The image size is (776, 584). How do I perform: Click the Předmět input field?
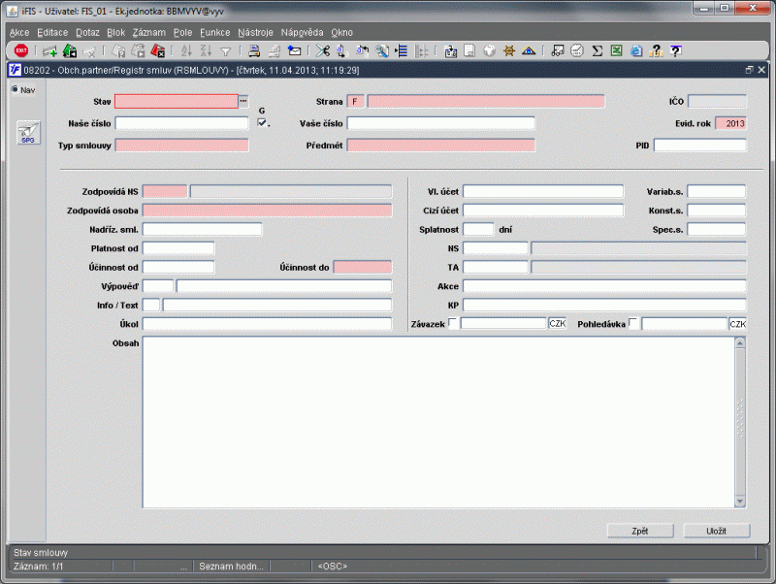click(441, 145)
